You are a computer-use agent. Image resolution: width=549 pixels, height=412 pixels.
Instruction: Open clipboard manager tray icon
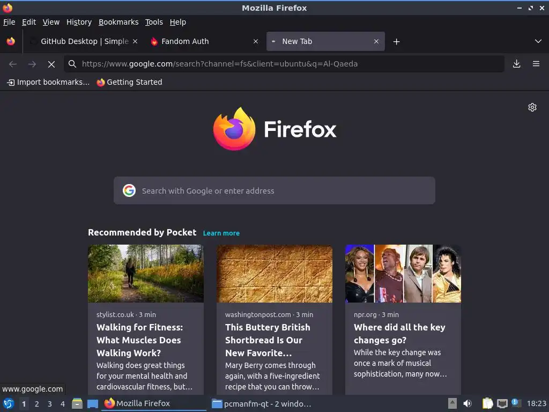pyautogui.click(x=487, y=403)
